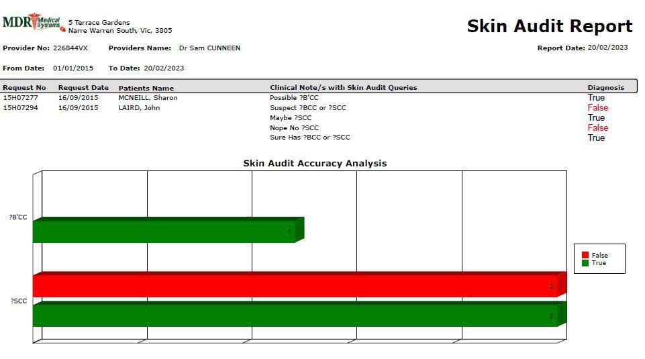Viewport: 645px width, 359px height.
Task: Click the red False legend swatch
Action: (585, 256)
